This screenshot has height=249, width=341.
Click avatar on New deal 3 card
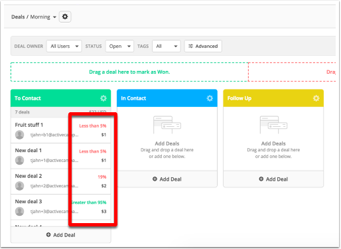[19, 211]
